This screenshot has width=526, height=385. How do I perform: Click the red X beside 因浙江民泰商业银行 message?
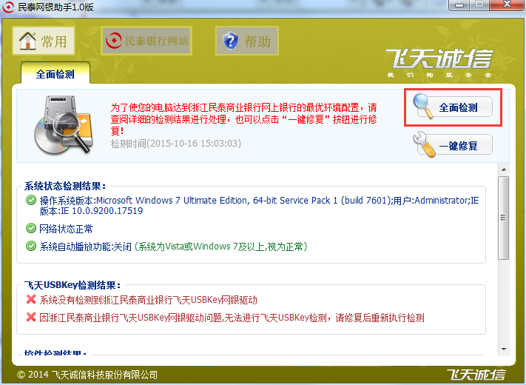pyautogui.click(x=31, y=317)
